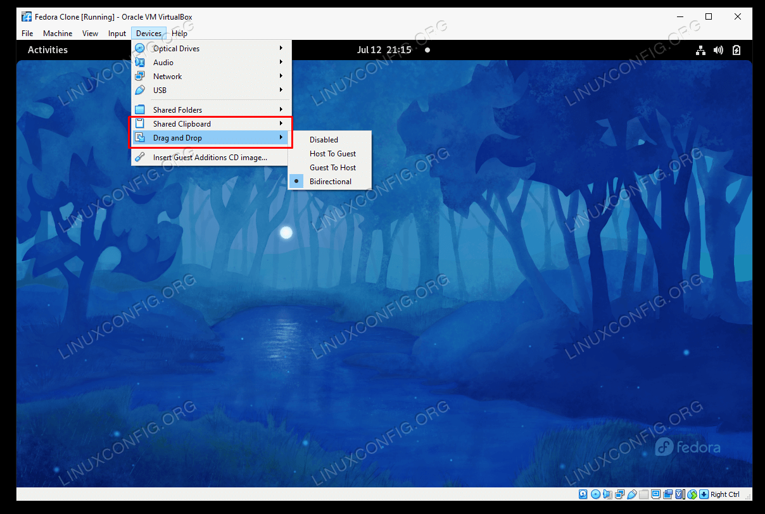Click the network adapters icon in status bar
Image resolution: width=765 pixels, height=514 pixels.
[x=620, y=494]
